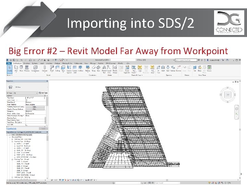Select the Tag Area tool
247x185 pixels.
152,69
